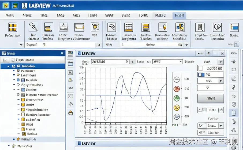This screenshot has width=243, height=150.
Task: Select the yellow-knob slider ribbon icon
Action: tap(163, 27)
